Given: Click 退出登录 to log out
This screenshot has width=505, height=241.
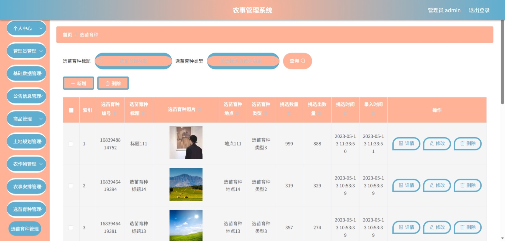Looking at the screenshot, I should pyautogui.click(x=479, y=10).
